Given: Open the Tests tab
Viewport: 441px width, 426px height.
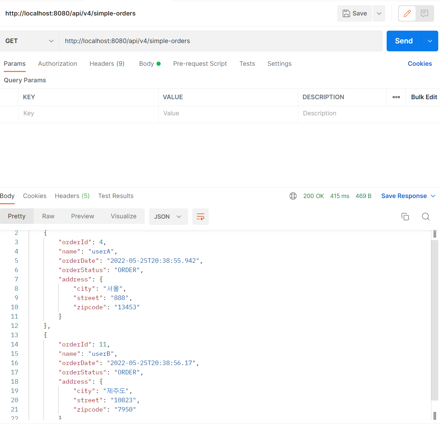Looking at the screenshot, I should [247, 64].
